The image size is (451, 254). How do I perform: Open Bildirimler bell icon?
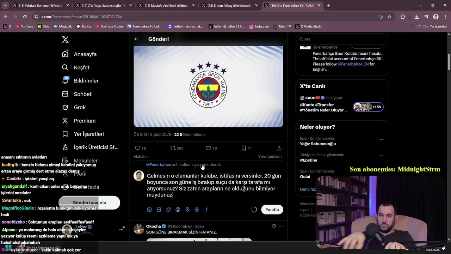65,80
